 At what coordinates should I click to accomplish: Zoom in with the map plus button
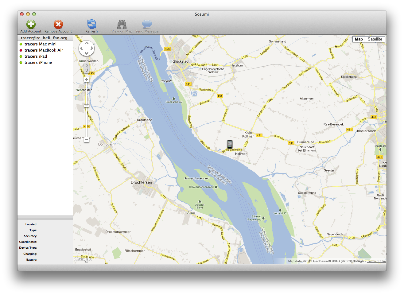tap(87, 80)
